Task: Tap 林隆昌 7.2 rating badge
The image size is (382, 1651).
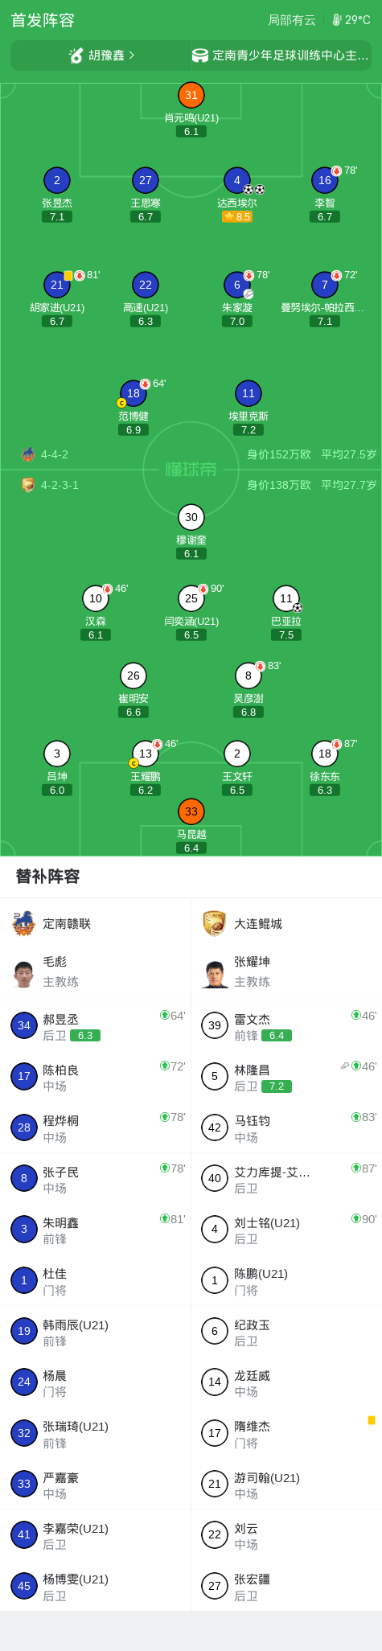Action: (277, 1086)
